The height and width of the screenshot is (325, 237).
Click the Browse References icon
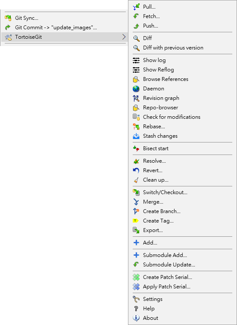tap(136, 79)
